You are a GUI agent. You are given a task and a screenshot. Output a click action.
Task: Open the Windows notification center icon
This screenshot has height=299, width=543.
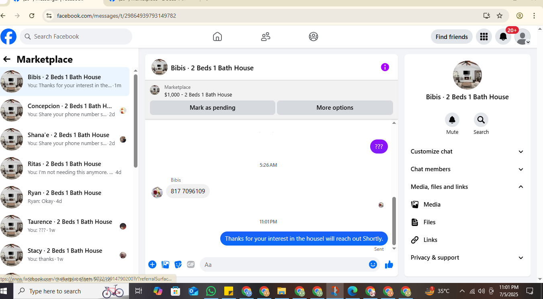click(530, 291)
